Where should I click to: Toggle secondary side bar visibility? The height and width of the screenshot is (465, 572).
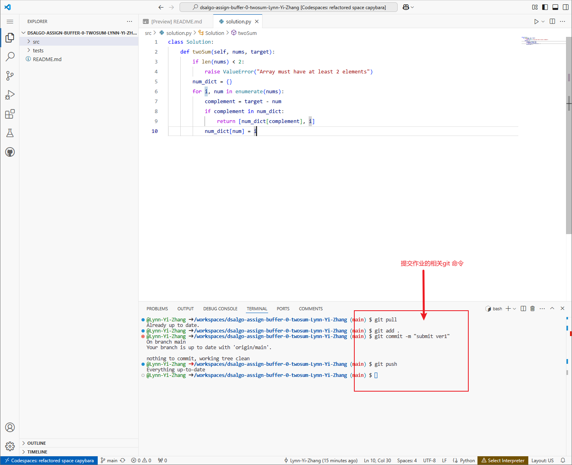click(565, 7)
